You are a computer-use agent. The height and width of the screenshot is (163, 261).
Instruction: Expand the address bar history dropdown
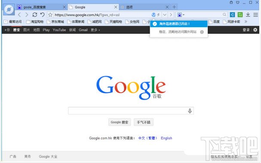point(165,15)
